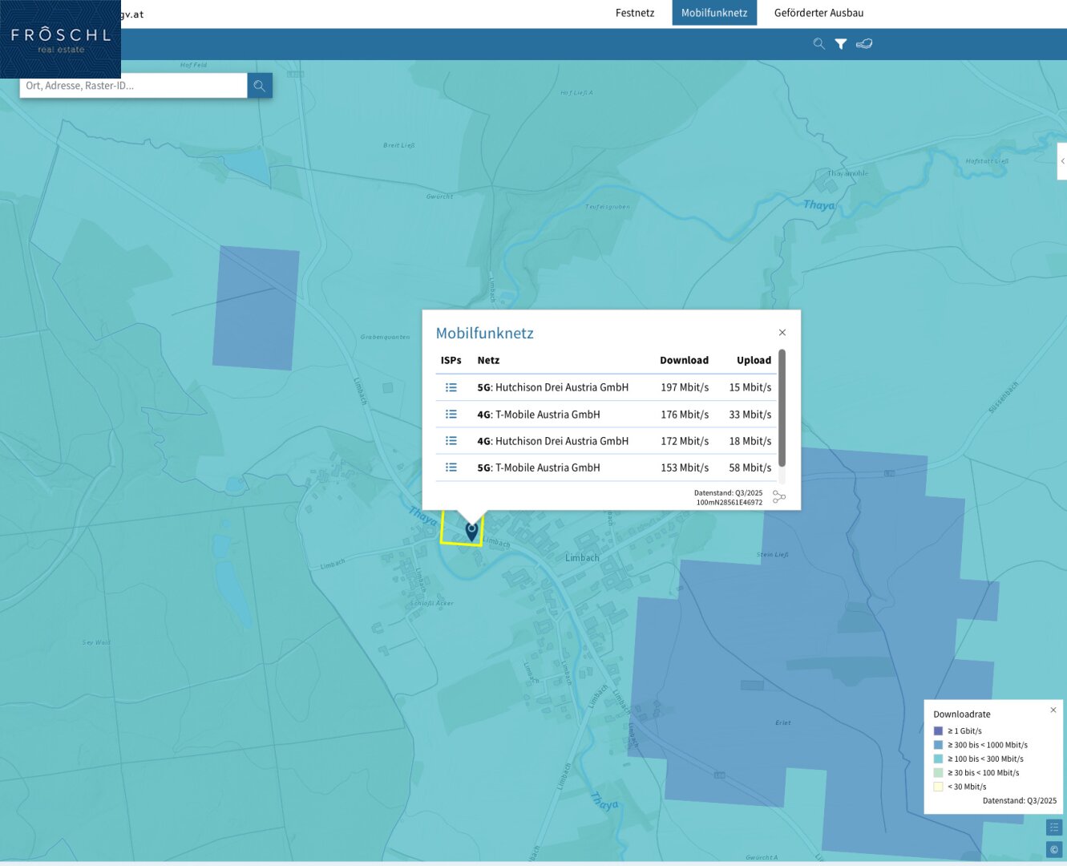Viewport: 1067px width, 866px height.
Task: Open ISP list for 5G T-Mobile Austria row
Action: point(451,467)
